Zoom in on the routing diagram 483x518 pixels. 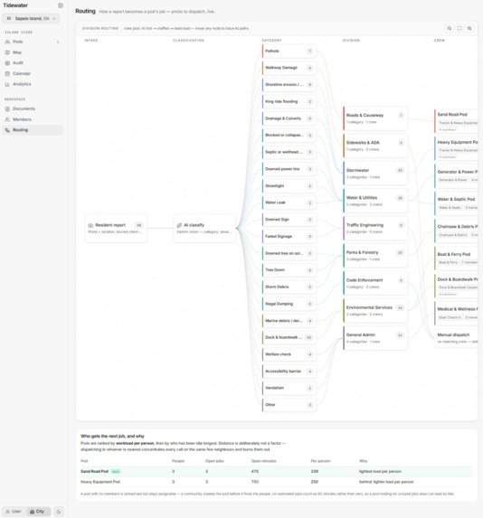(x=469, y=28)
